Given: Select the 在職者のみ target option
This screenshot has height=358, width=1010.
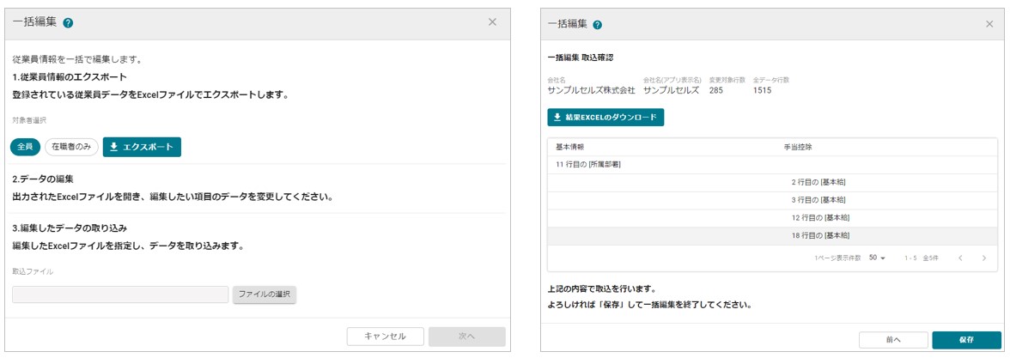Looking at the screenshot, I should click(71, 147).
